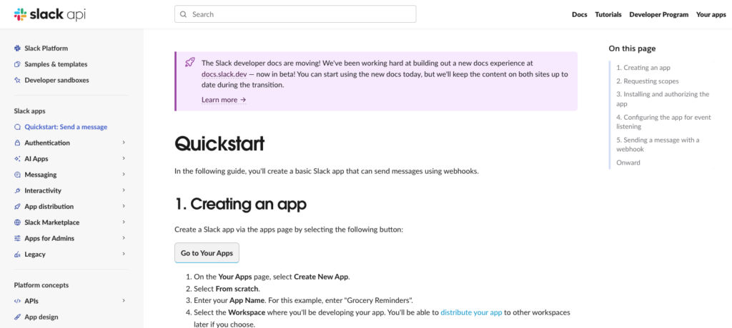Jump to the Onward section
This screenshot has width=732, height=328.
click(x=628, y=163)
